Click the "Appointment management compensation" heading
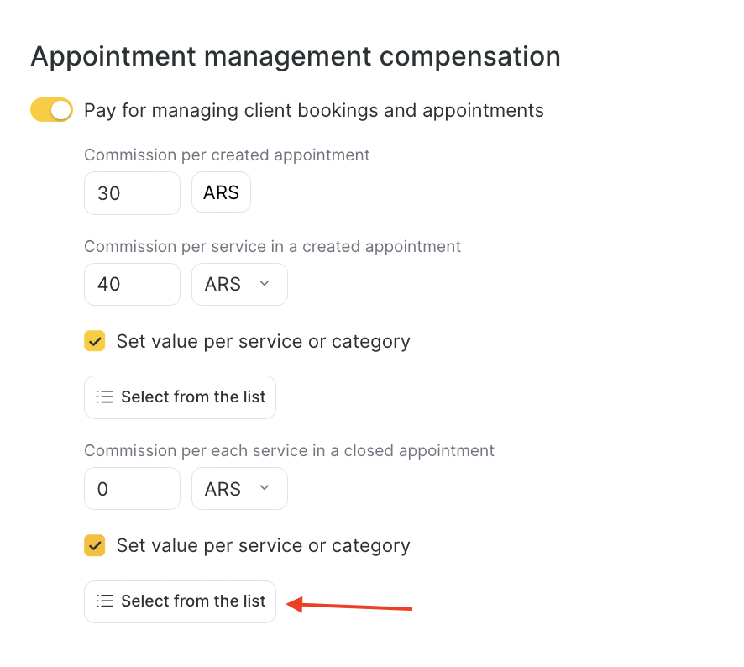The height and width of the screenshot is (667, 744). pyautogui.click(x=296, y=56)
